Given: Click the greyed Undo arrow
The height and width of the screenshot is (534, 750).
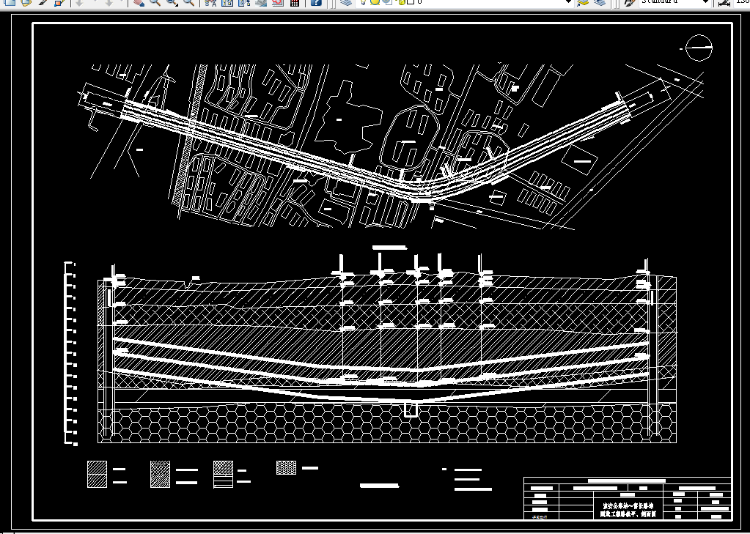Looking at the screenshot, I should (79, 2).
